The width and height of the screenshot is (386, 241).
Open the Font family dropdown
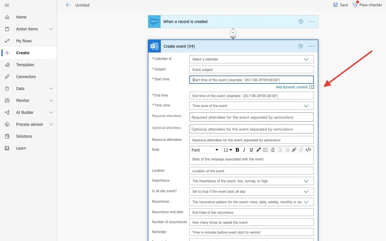(x=205, y=150)
